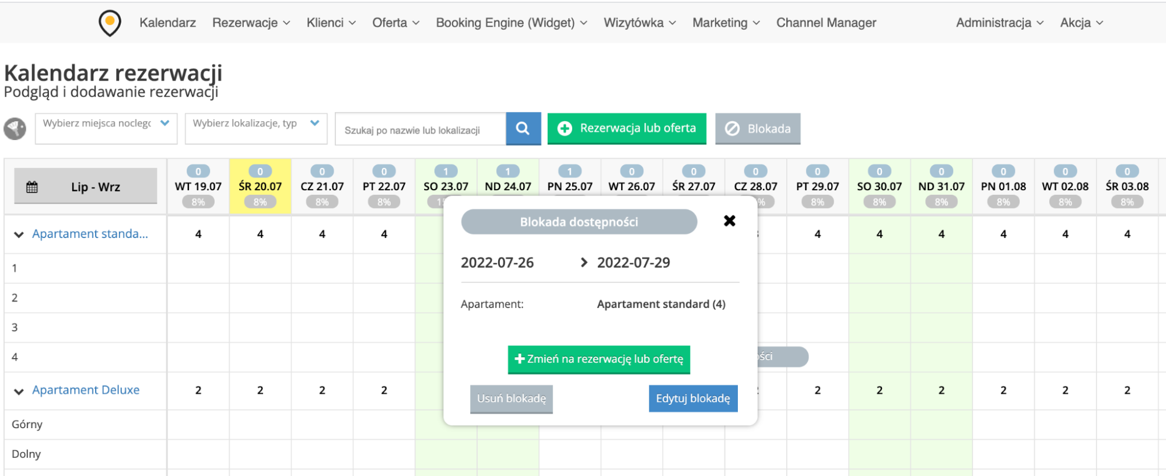The height and width of the screenshot is (476, 1166).
Task: Click the Edytuj blokadę button
Action: [x=692, y=398]
